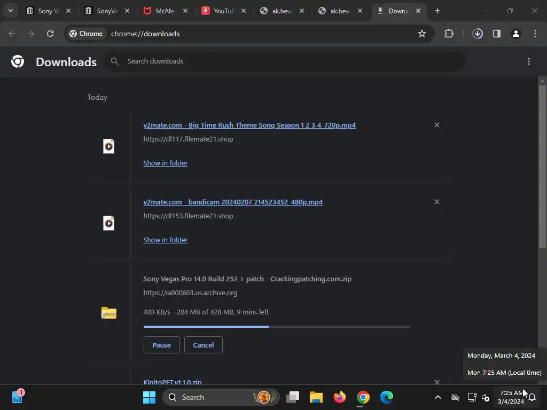Image resolution: width=547 pixels, height=410 pixels.
Task: Switch to the second SonyVegas tab
Action: point(102,11)
